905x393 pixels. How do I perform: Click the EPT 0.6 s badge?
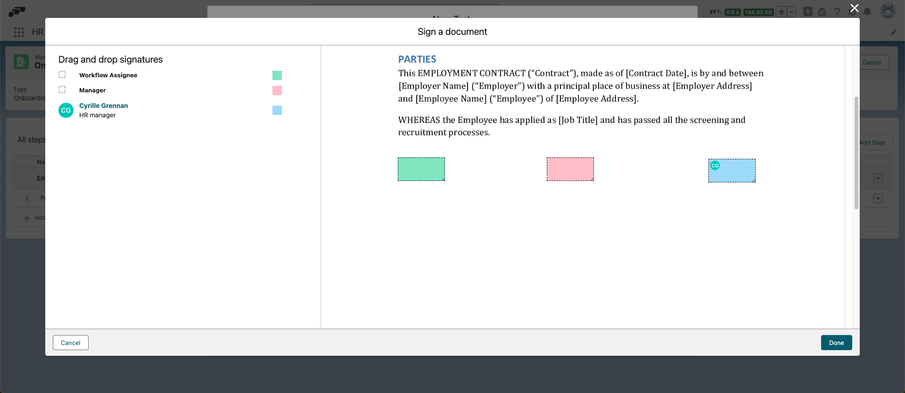(x=732, y=12)
